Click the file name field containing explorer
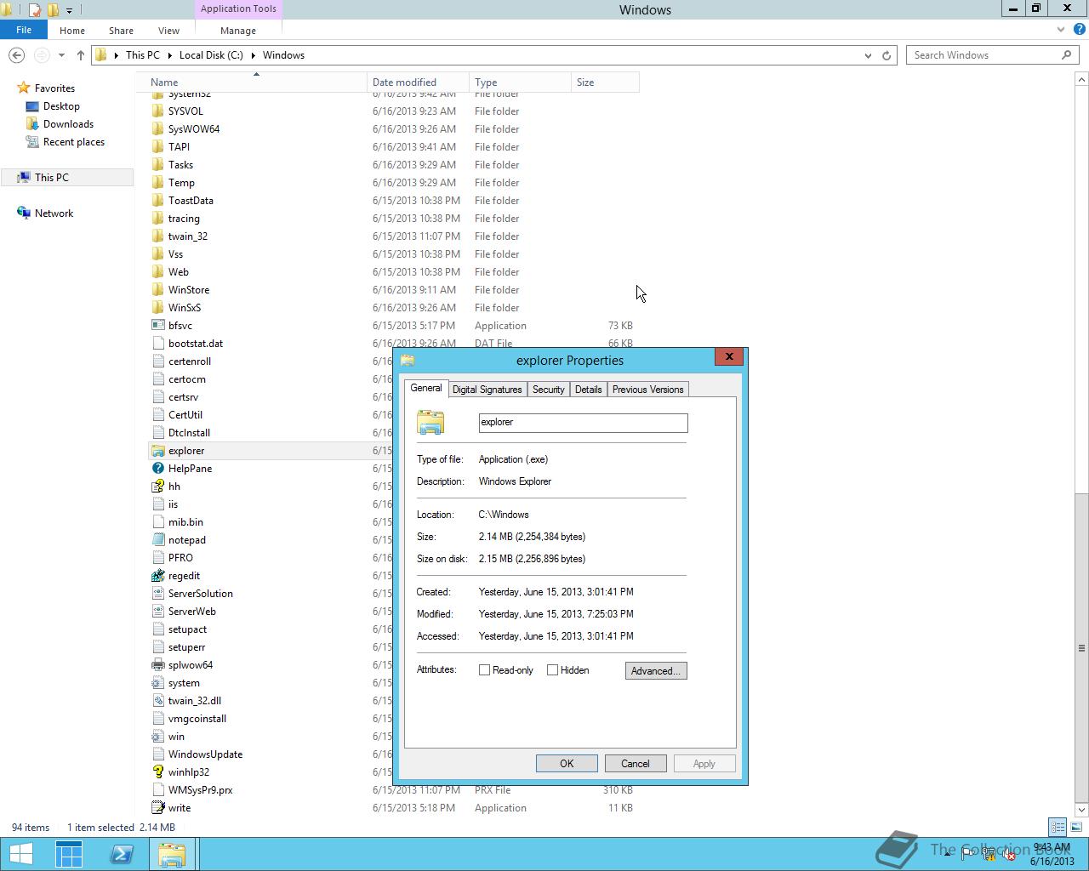Viewport: 1089px width, 871px height. [x=583, y=423]
